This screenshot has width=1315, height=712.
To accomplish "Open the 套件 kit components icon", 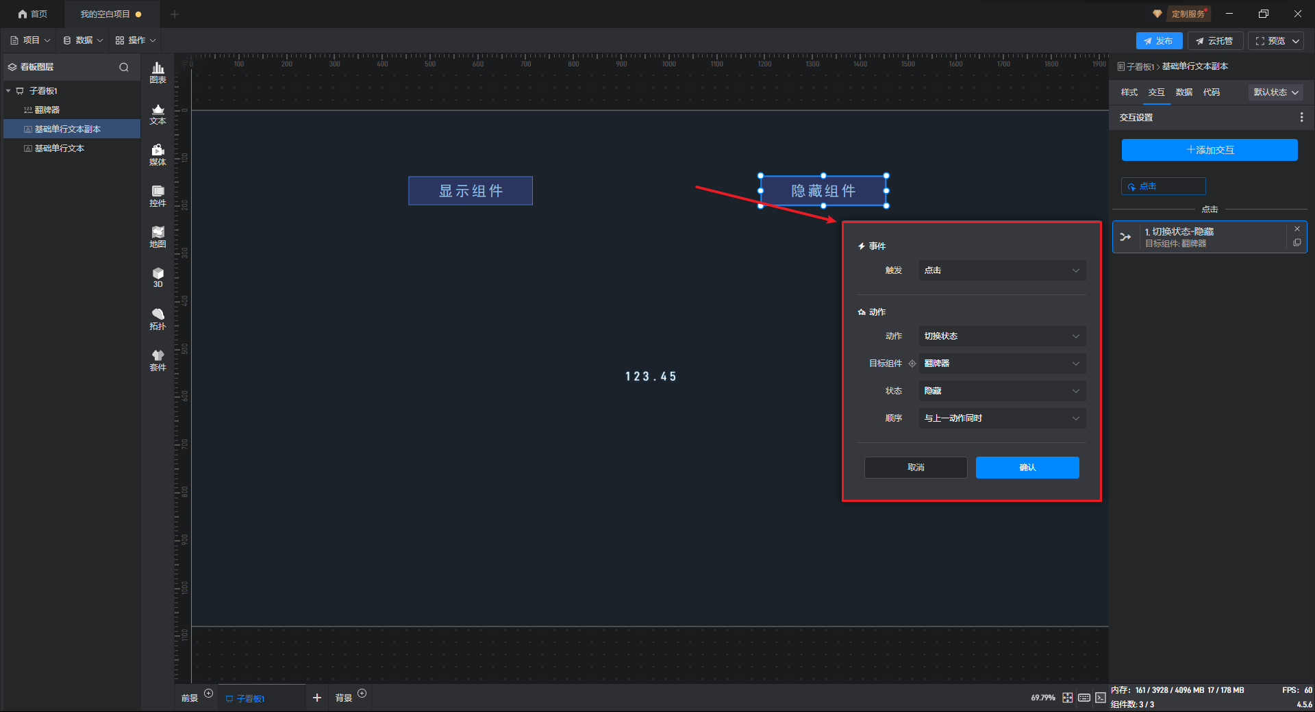I will coord(158,360).
